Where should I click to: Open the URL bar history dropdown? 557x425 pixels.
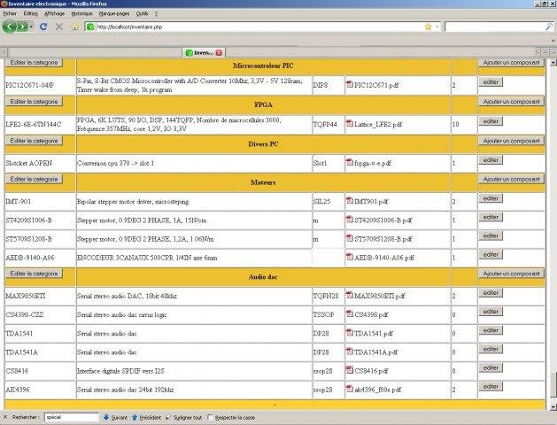click(437, 27)
